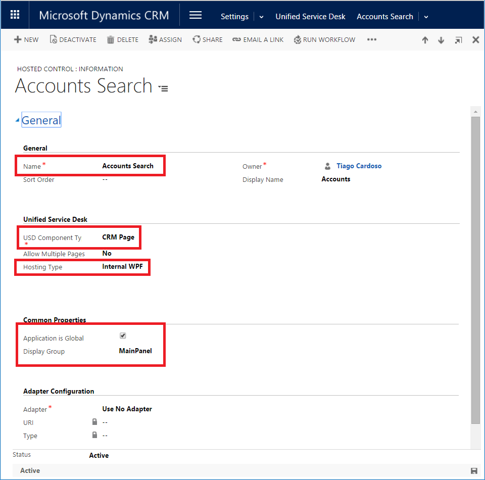The width and height of the screenshot is (485, 480).
Task: Open the Settings dropdown chevron
Action: coord(261,17)
